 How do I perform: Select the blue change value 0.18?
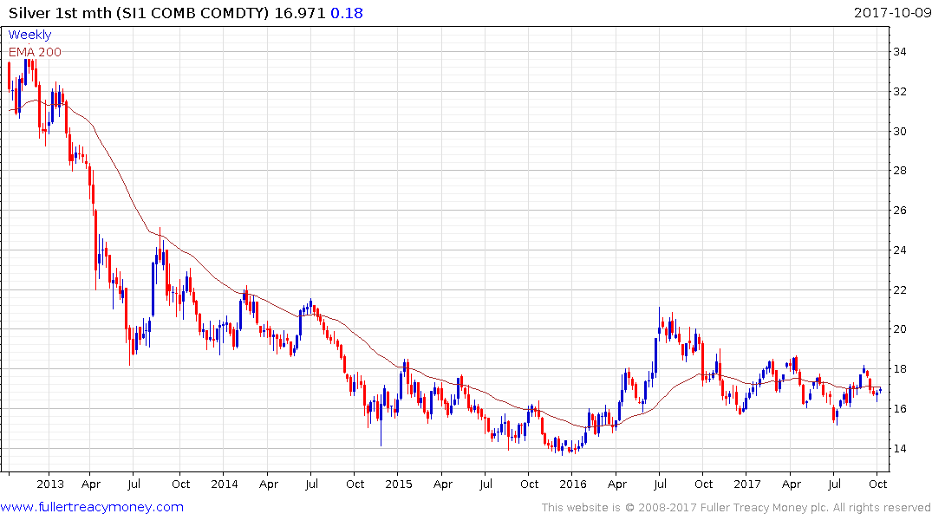coord(347,13)
